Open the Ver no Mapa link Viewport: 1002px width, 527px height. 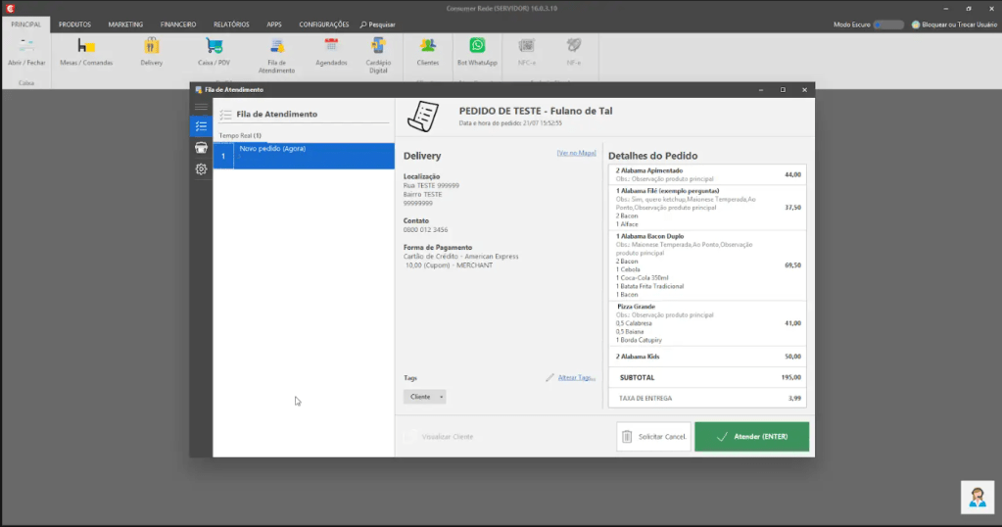(x=576, y=154)
